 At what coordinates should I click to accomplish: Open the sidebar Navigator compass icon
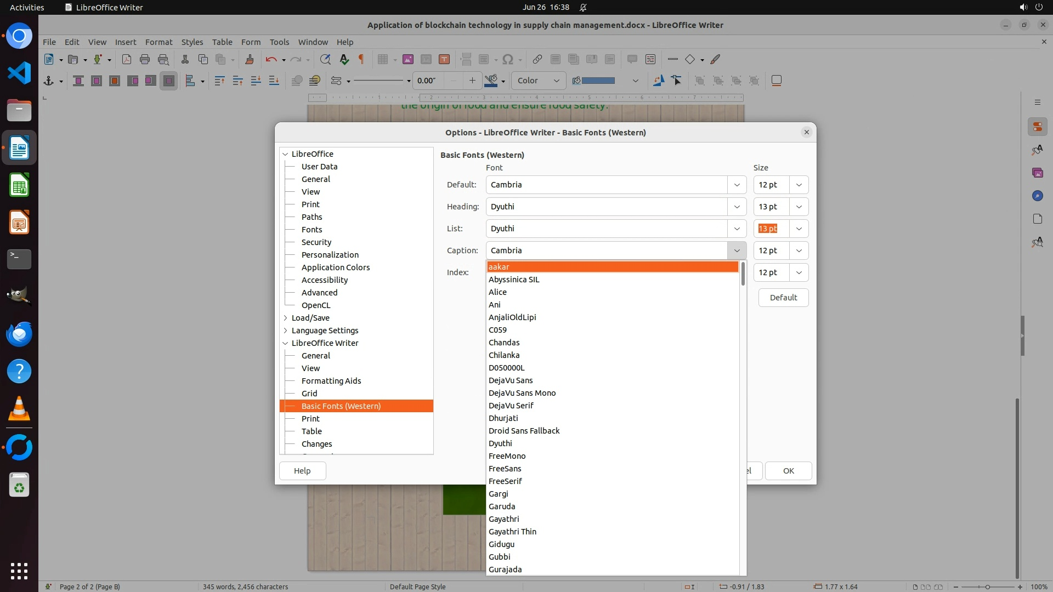click(1037, 196)
